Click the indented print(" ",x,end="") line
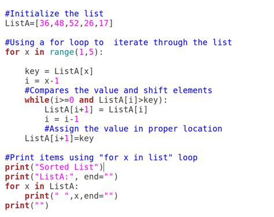This screenshot has height=217, width=274. (x=71, y=196)
